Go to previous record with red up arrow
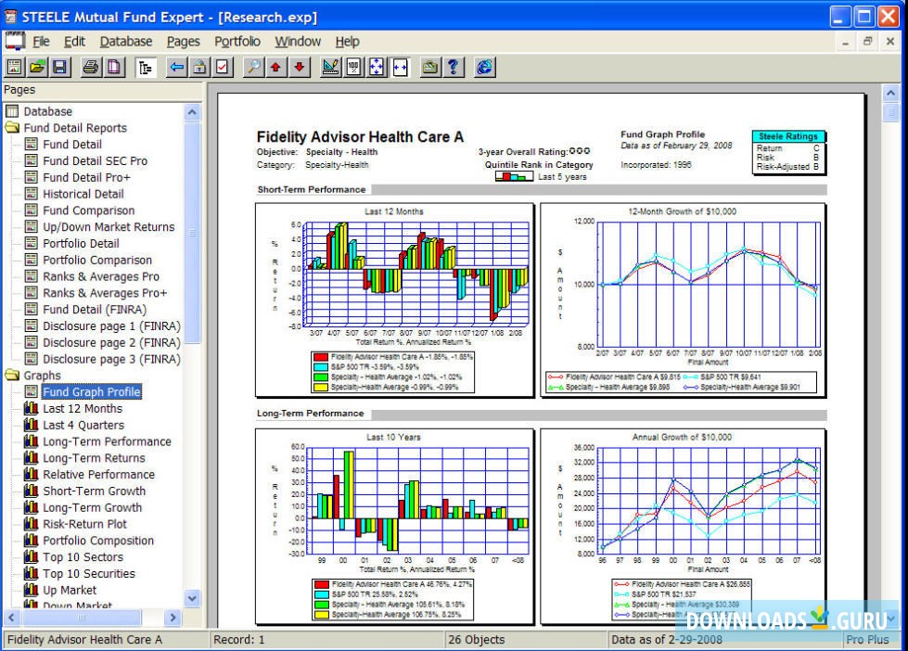 275,67
